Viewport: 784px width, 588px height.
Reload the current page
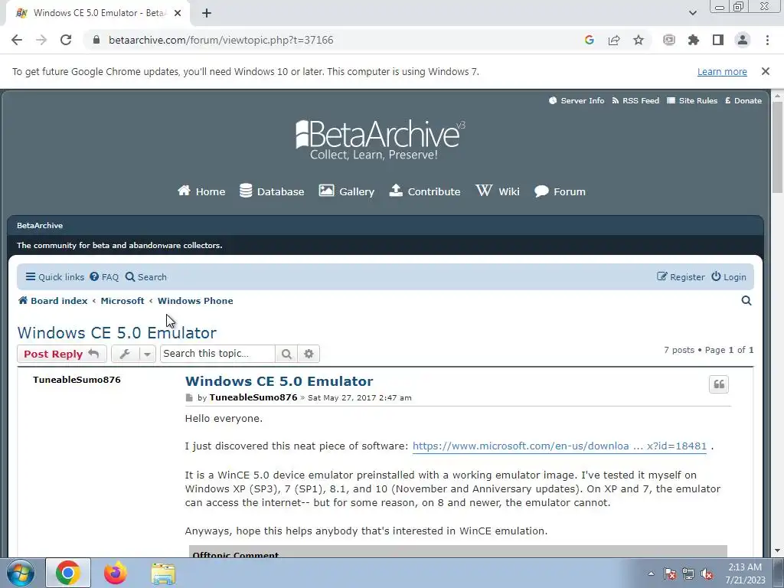66,40
